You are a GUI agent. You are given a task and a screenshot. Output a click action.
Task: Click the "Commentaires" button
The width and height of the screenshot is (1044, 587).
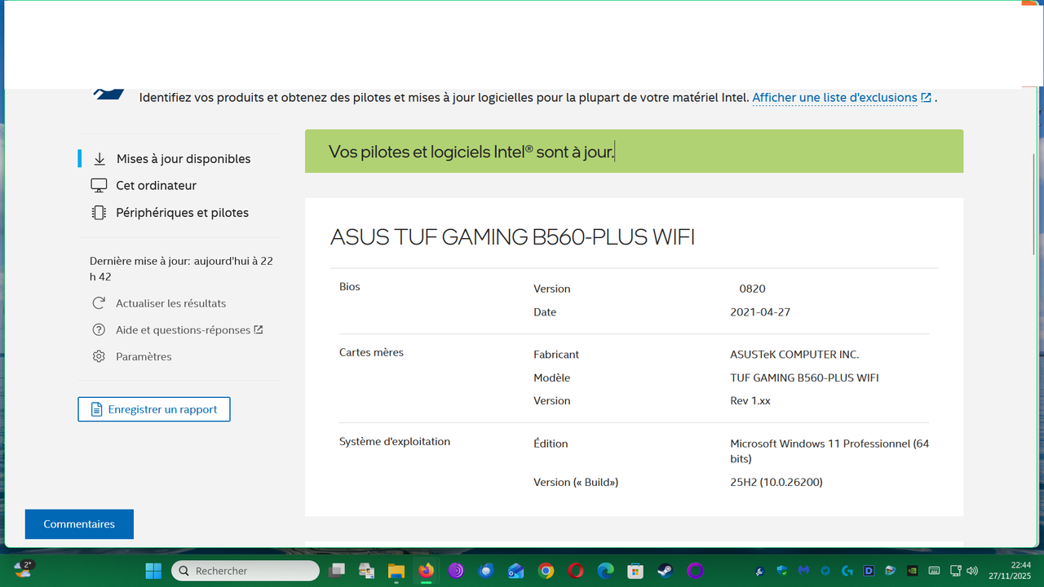coord(78,523)
